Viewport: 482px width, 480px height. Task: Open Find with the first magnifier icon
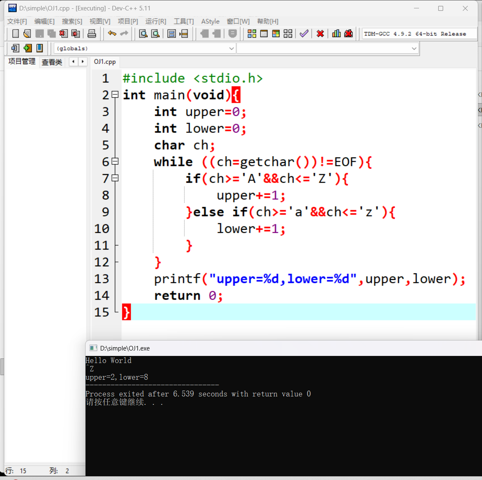(143, 33)
